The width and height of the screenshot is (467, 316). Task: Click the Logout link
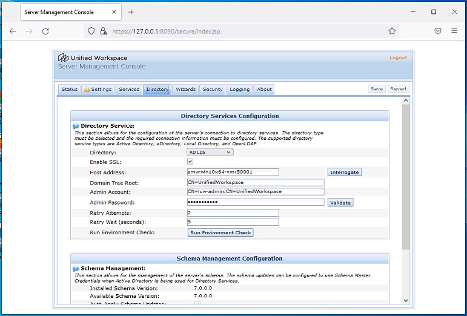[x=398, y=58]
